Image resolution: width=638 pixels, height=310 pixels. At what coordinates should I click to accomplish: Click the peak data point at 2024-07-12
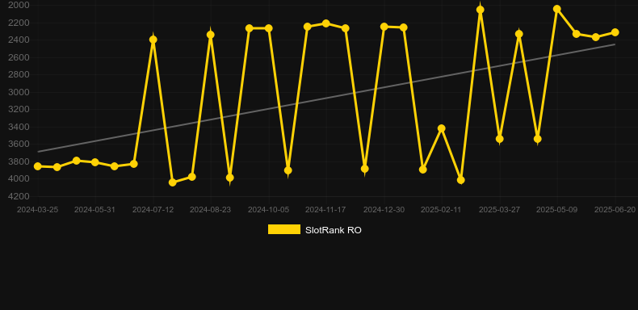pyautogui.click(x=153, y=40)
